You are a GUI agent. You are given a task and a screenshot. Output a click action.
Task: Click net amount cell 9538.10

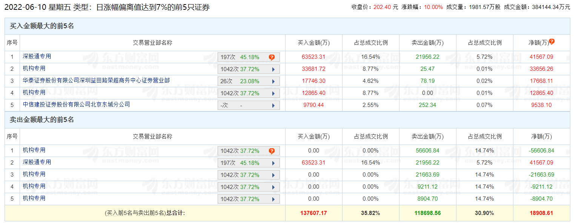click(x=542, y=105)
